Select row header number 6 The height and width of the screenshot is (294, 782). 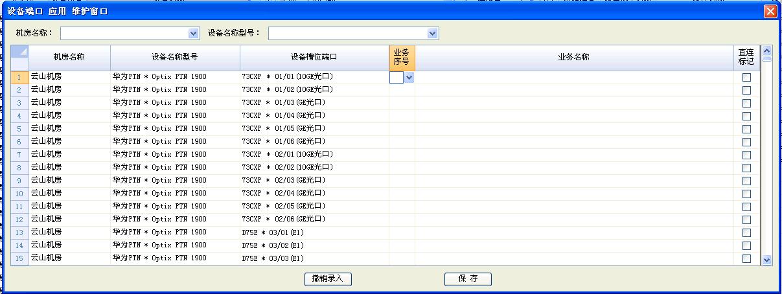tap(19, 142)
